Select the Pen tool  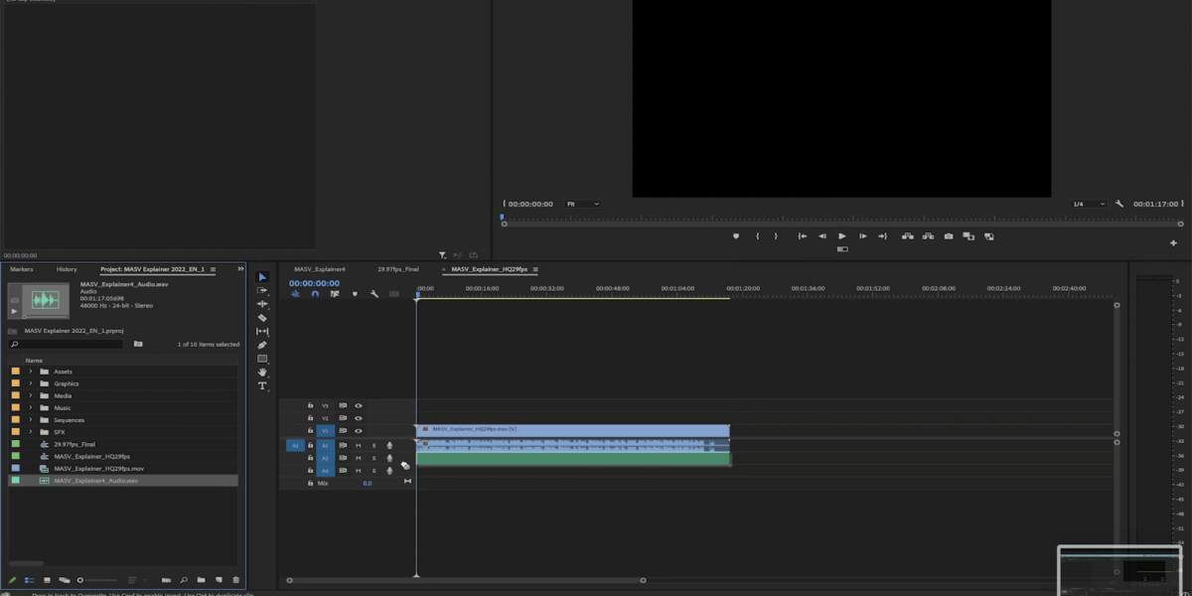coord(262,345)
